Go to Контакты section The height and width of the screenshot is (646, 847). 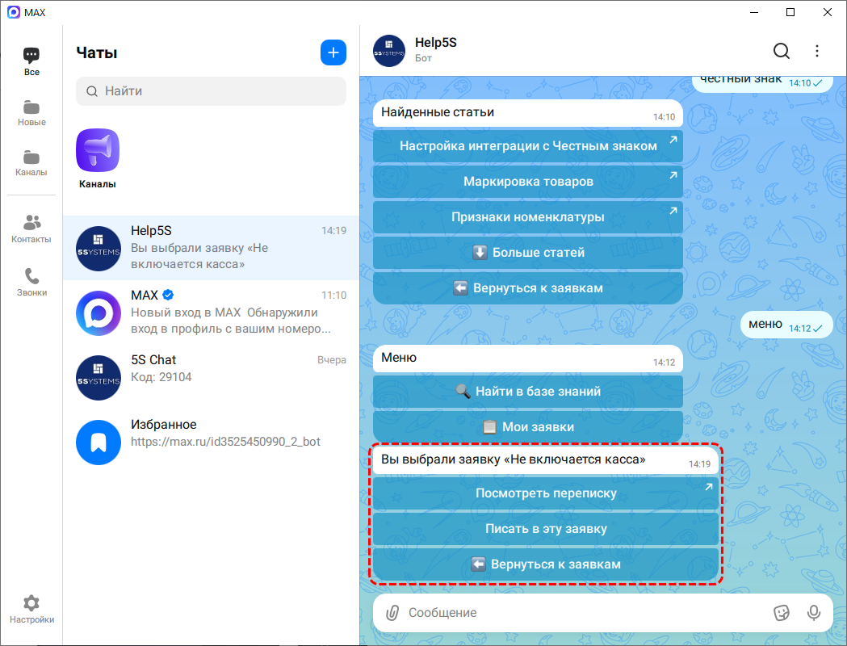31,229
